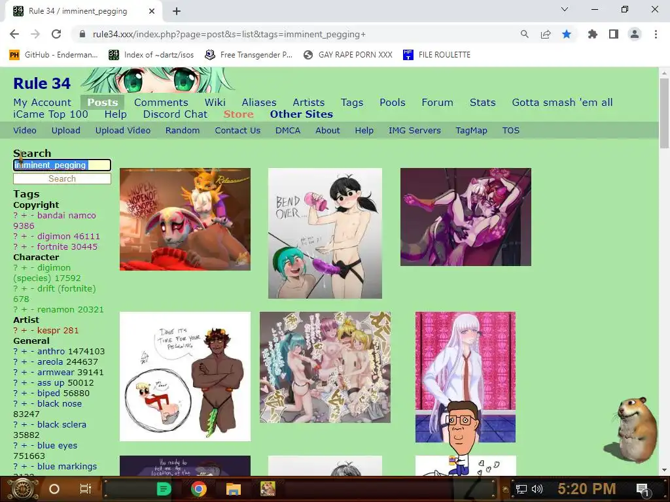Screen dimensions: 670x502
Task: Open the top navigation Help link
Action: (115, 114)
